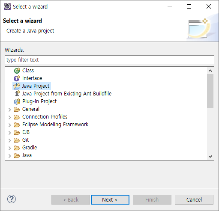
Task: Expand the Connection Profiles category
Action: click(9, 117)
